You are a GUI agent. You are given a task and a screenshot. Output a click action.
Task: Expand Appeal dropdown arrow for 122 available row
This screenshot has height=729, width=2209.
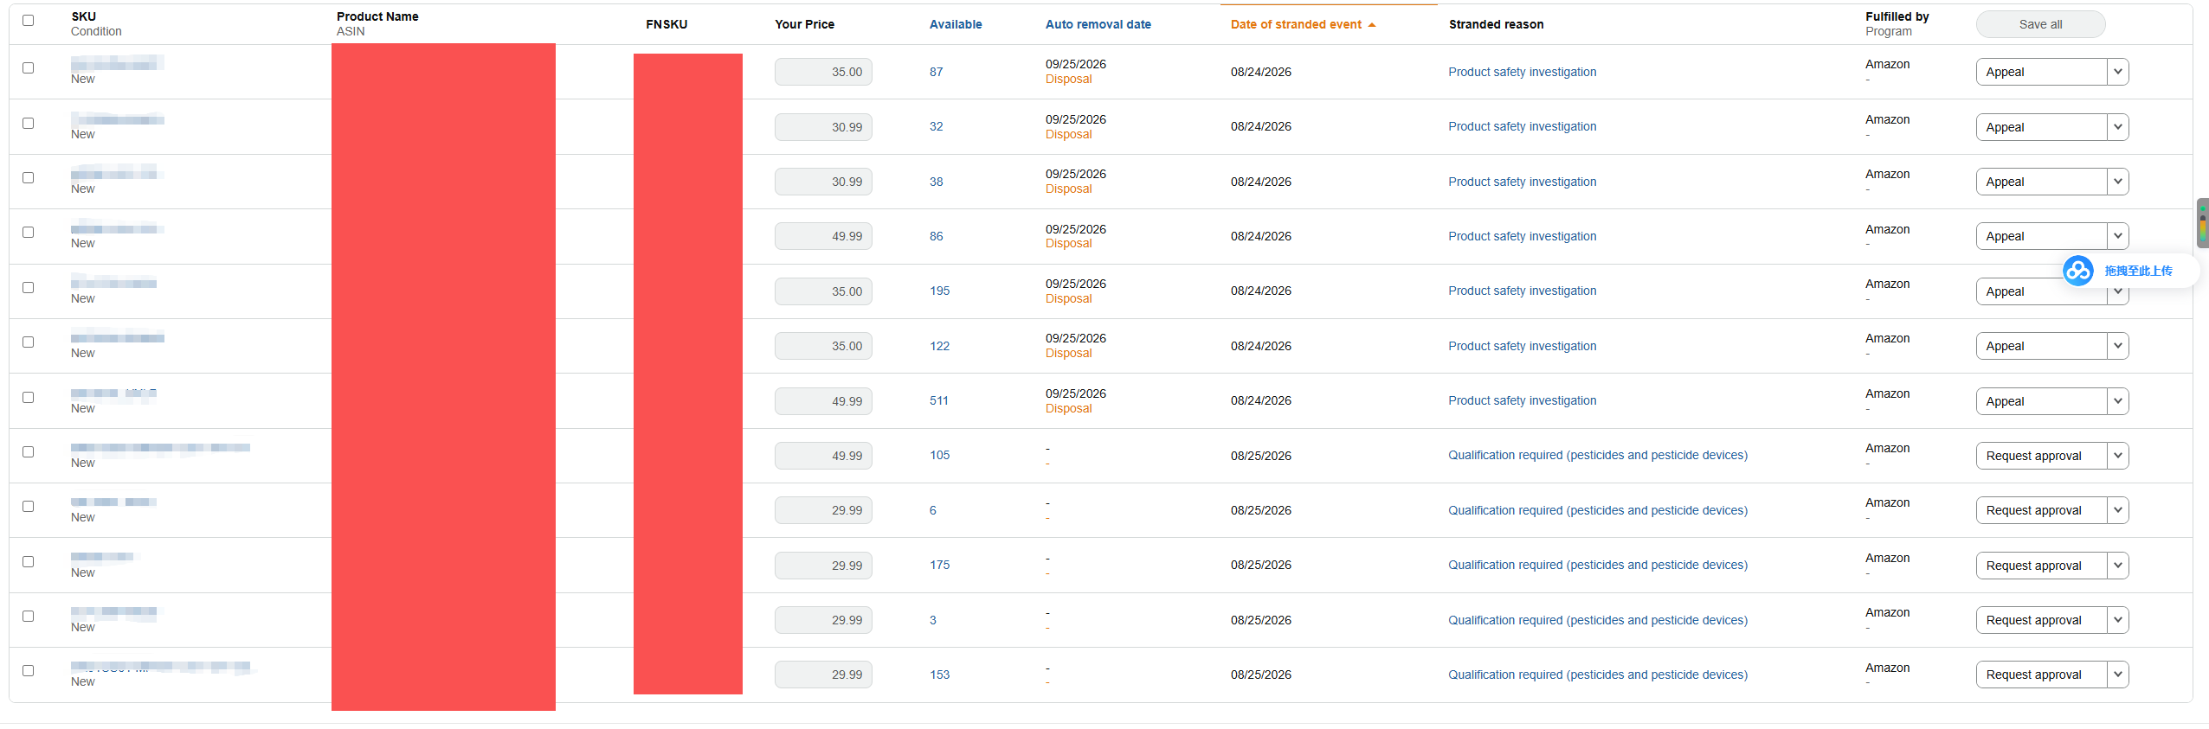point(2117,346)
